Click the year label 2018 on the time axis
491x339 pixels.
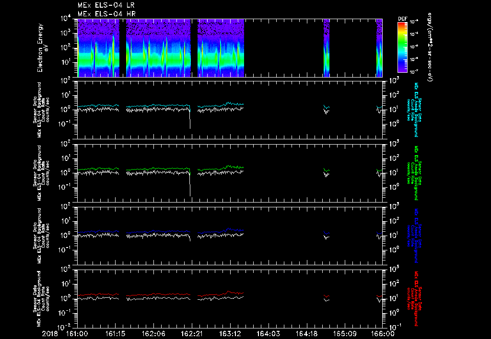50,334
